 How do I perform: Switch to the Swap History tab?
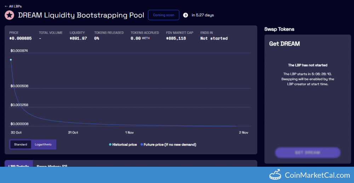coord(52,165)
